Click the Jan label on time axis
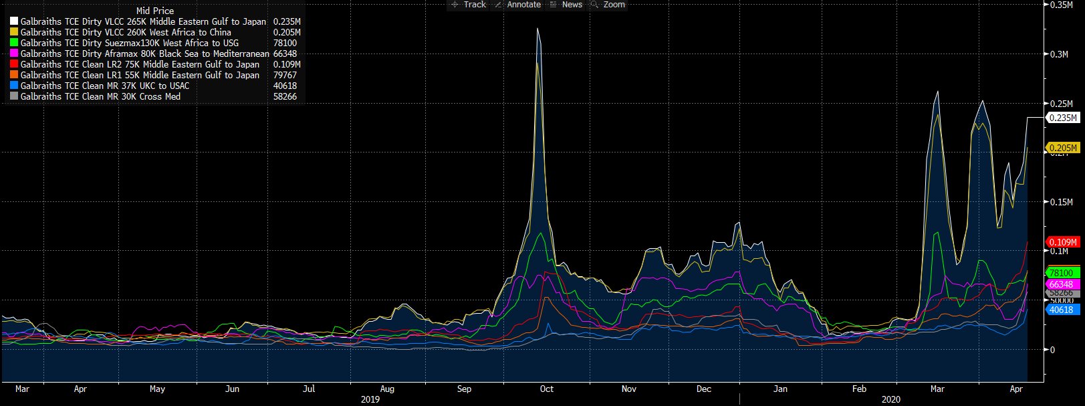This screenshot has width=1085, height=406. (x=780, y=389)
